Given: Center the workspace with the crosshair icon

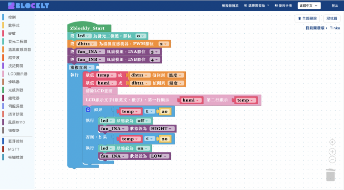Looking at the screenshot, I should tap(332, 142).
